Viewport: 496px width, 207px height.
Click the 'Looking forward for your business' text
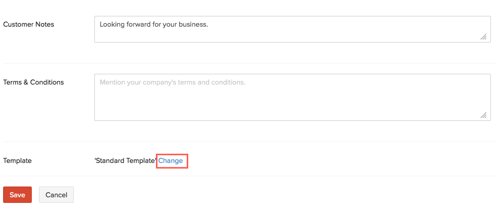[154, 24]
